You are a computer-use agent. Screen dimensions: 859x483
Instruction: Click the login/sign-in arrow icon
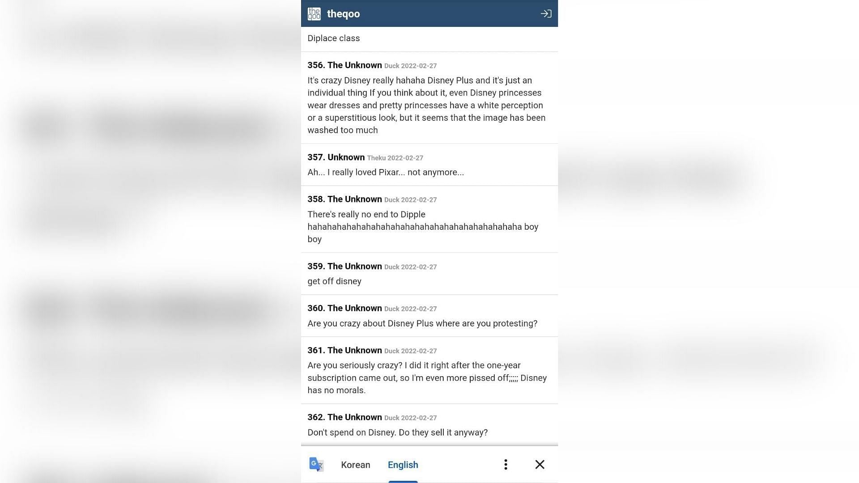pyautogui.click(x=544, y=13)
